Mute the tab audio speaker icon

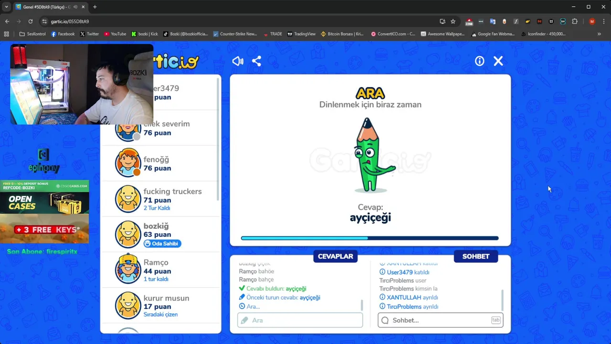click(x=75, y=7)
